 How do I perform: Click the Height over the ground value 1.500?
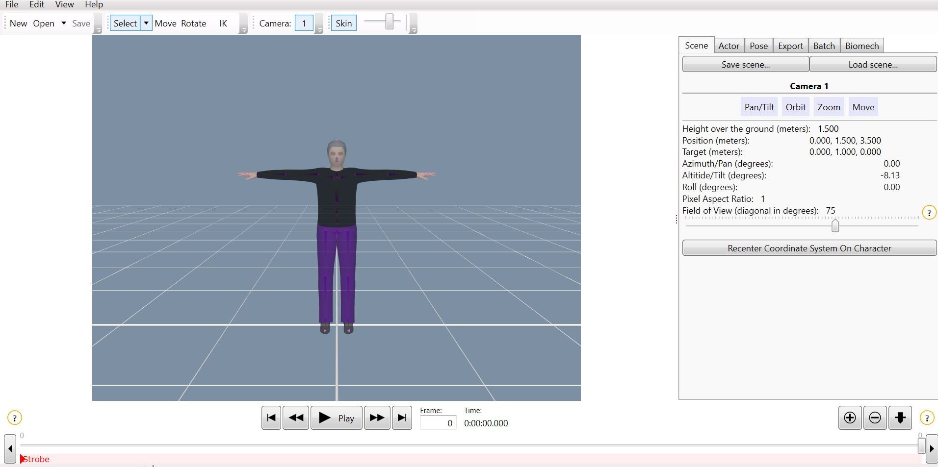coord(828,128)
